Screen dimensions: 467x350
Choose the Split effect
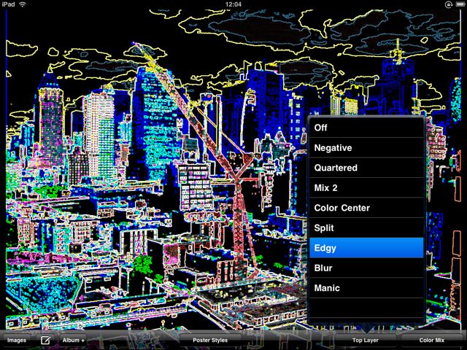tap(366, 227)
